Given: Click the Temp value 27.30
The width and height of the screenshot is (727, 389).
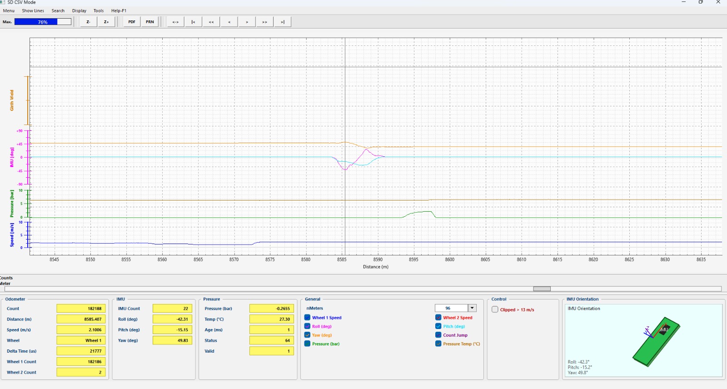Looking at the screenshot, I should tap(272, 319).
